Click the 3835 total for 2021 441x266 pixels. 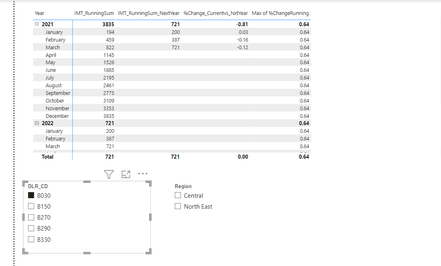[x=108, y=25]
